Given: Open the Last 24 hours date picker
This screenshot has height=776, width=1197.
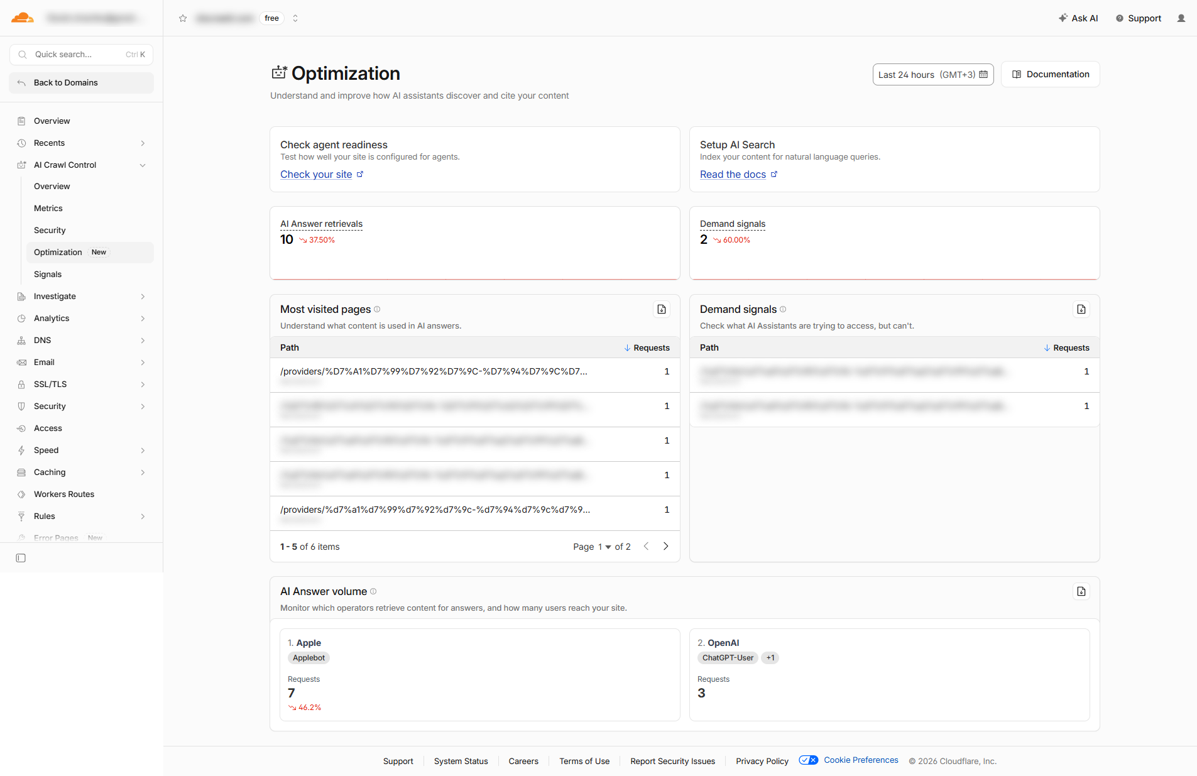Looking at the screenshot, I should 932,75.
